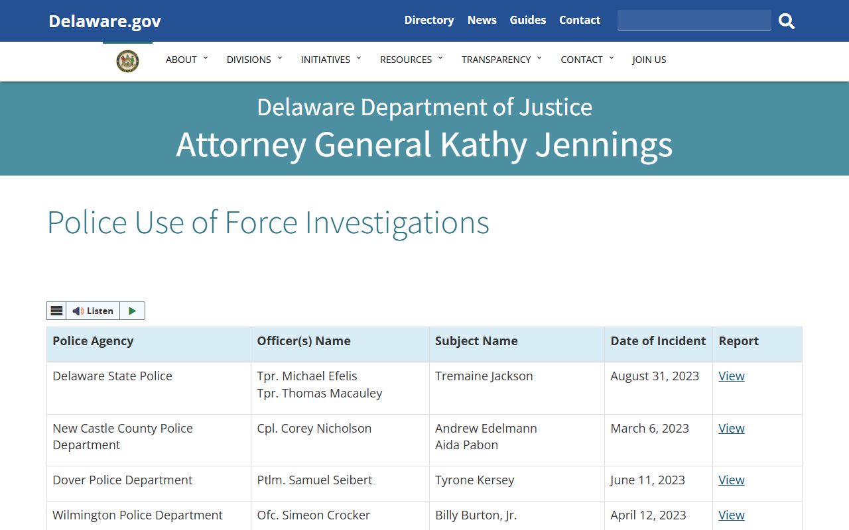
Task: Select the New Castle County Police Department cell
Action: tap(149, 441)
